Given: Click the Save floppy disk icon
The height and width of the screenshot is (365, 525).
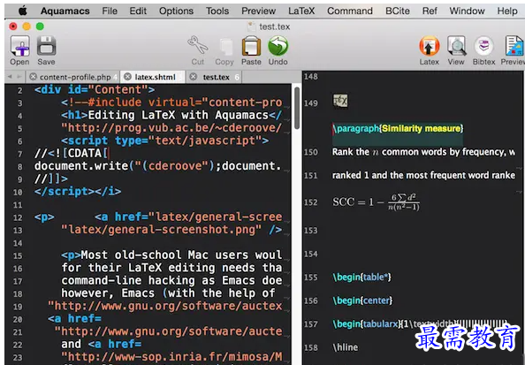Looking at the screenshot, I should [46, 46].
